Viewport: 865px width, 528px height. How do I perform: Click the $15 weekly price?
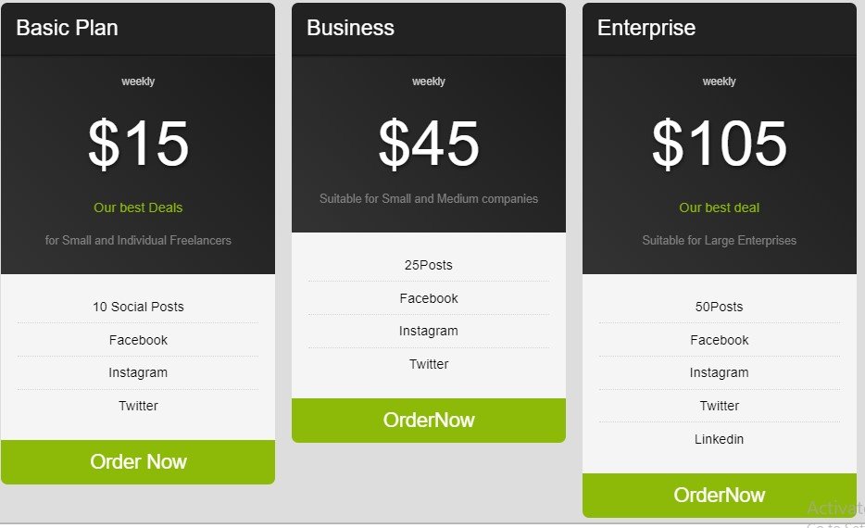click(138, 145)
